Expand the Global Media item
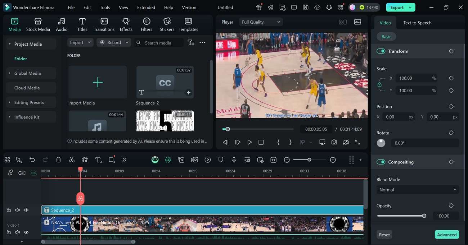Viewport: 468px width, 245px height. pos(9,73)
